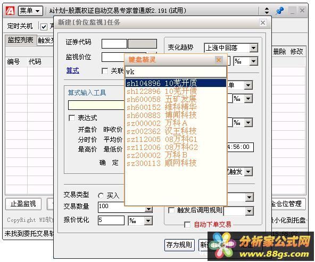Enable the 自动下单交易 checkbox
This screenshot has height=262, width=315.
click(187, 225)
